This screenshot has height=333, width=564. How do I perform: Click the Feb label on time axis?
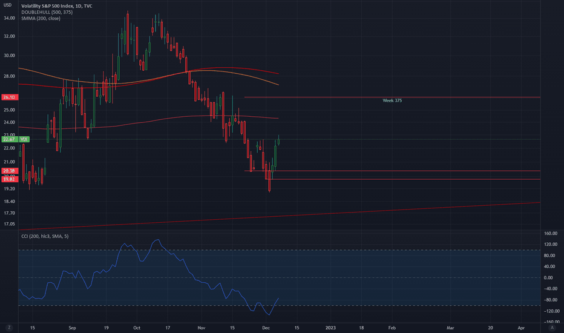click(392, 328)
